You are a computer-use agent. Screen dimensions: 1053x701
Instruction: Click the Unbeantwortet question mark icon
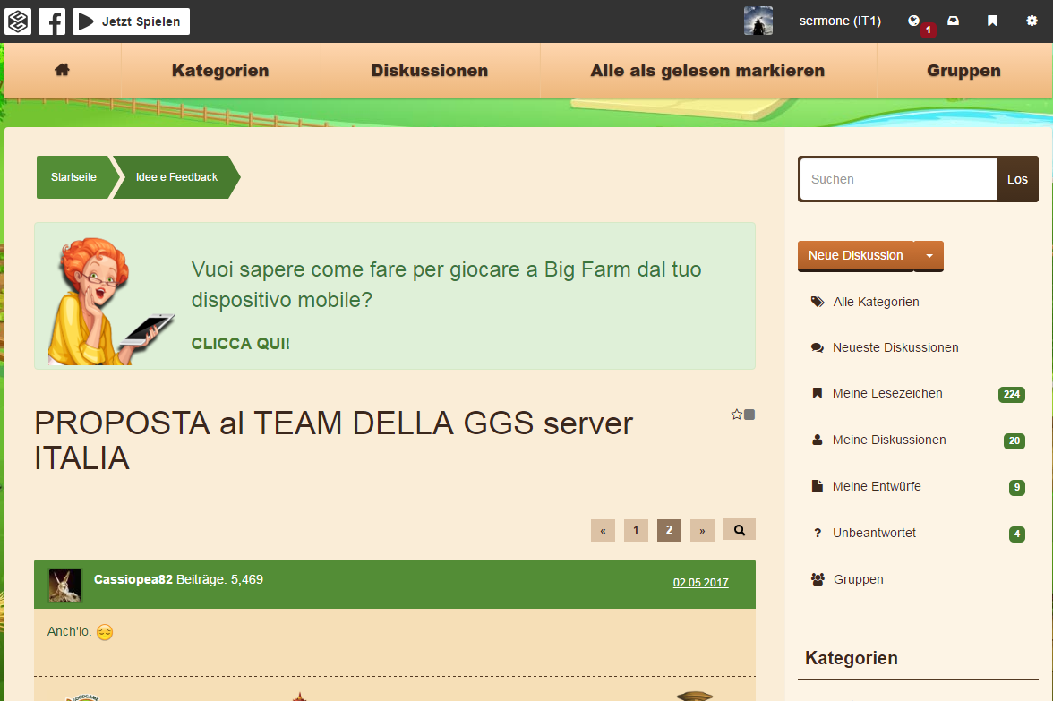[x=818, y=534]
